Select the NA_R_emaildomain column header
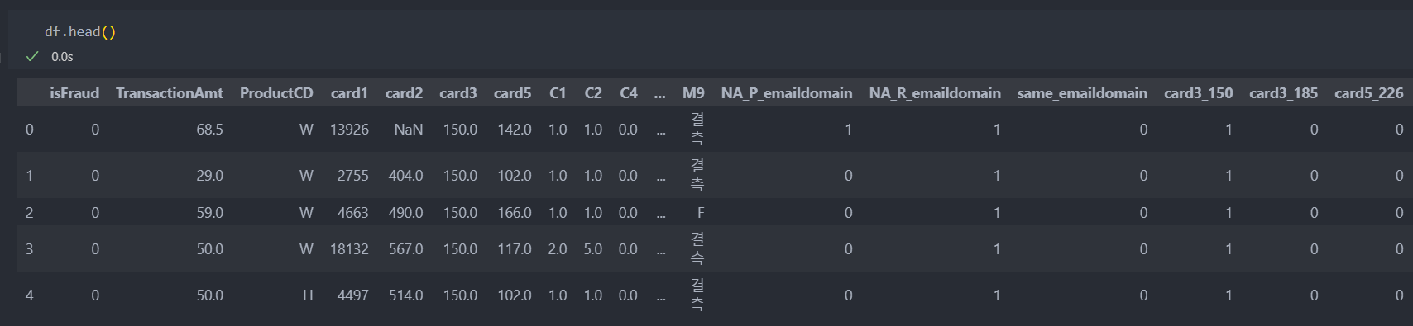The image size is (1413, 326). (935, 93)
